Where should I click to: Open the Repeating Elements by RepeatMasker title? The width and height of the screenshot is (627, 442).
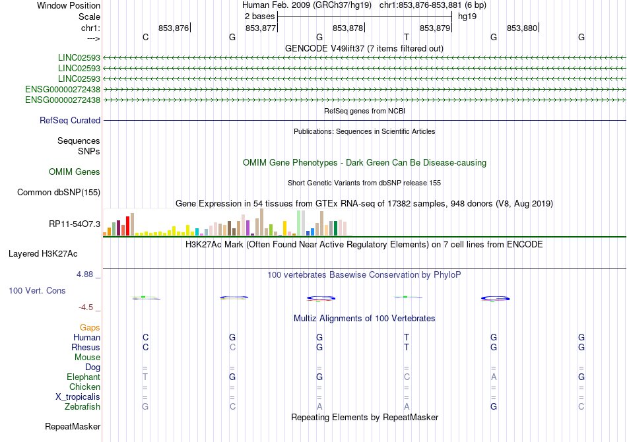tap(364, 417)
